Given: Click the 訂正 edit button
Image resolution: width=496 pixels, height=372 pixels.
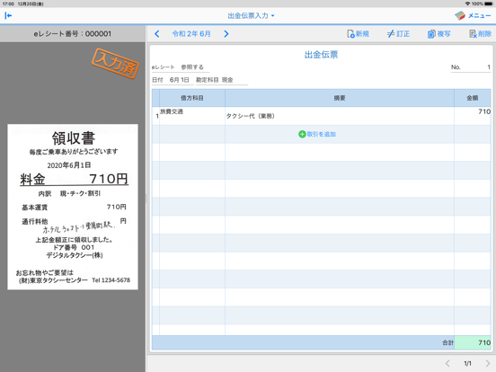Looking at the screenshot, I should (398, 34).
